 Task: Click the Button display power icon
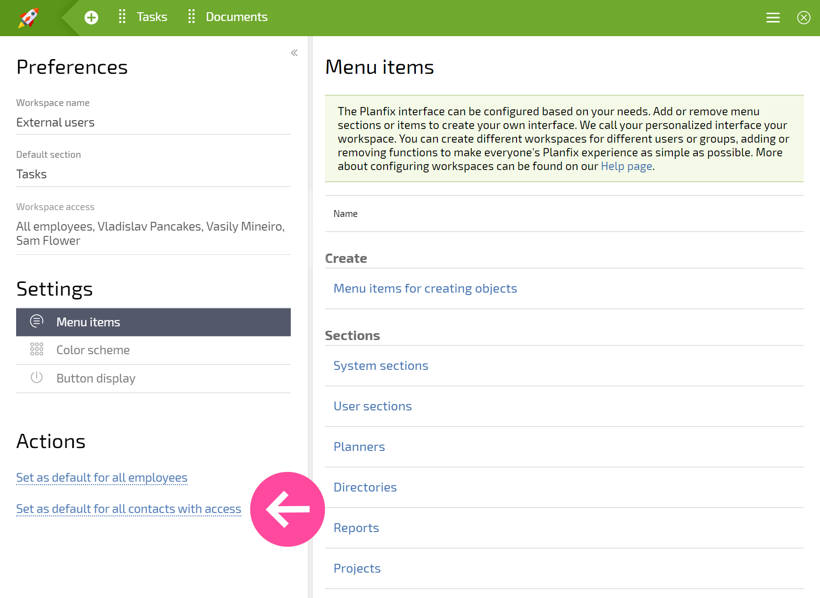[37, 377]
